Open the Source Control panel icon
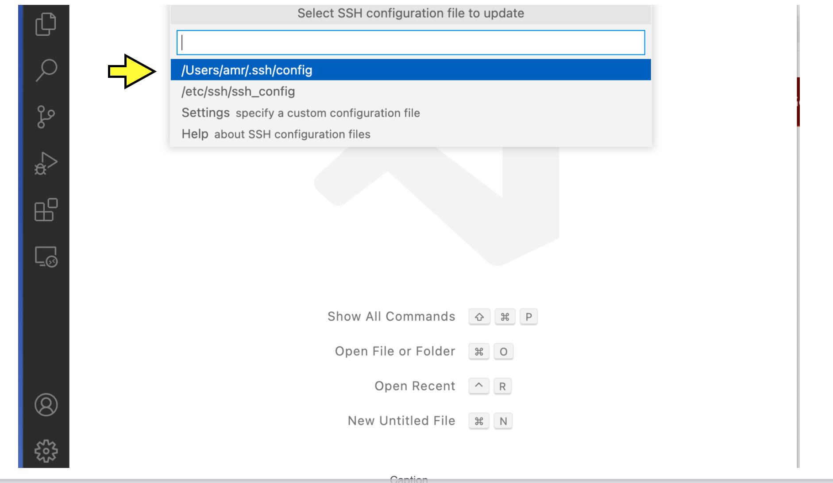This screenshot has width=833, height=483. click(46, 116)
